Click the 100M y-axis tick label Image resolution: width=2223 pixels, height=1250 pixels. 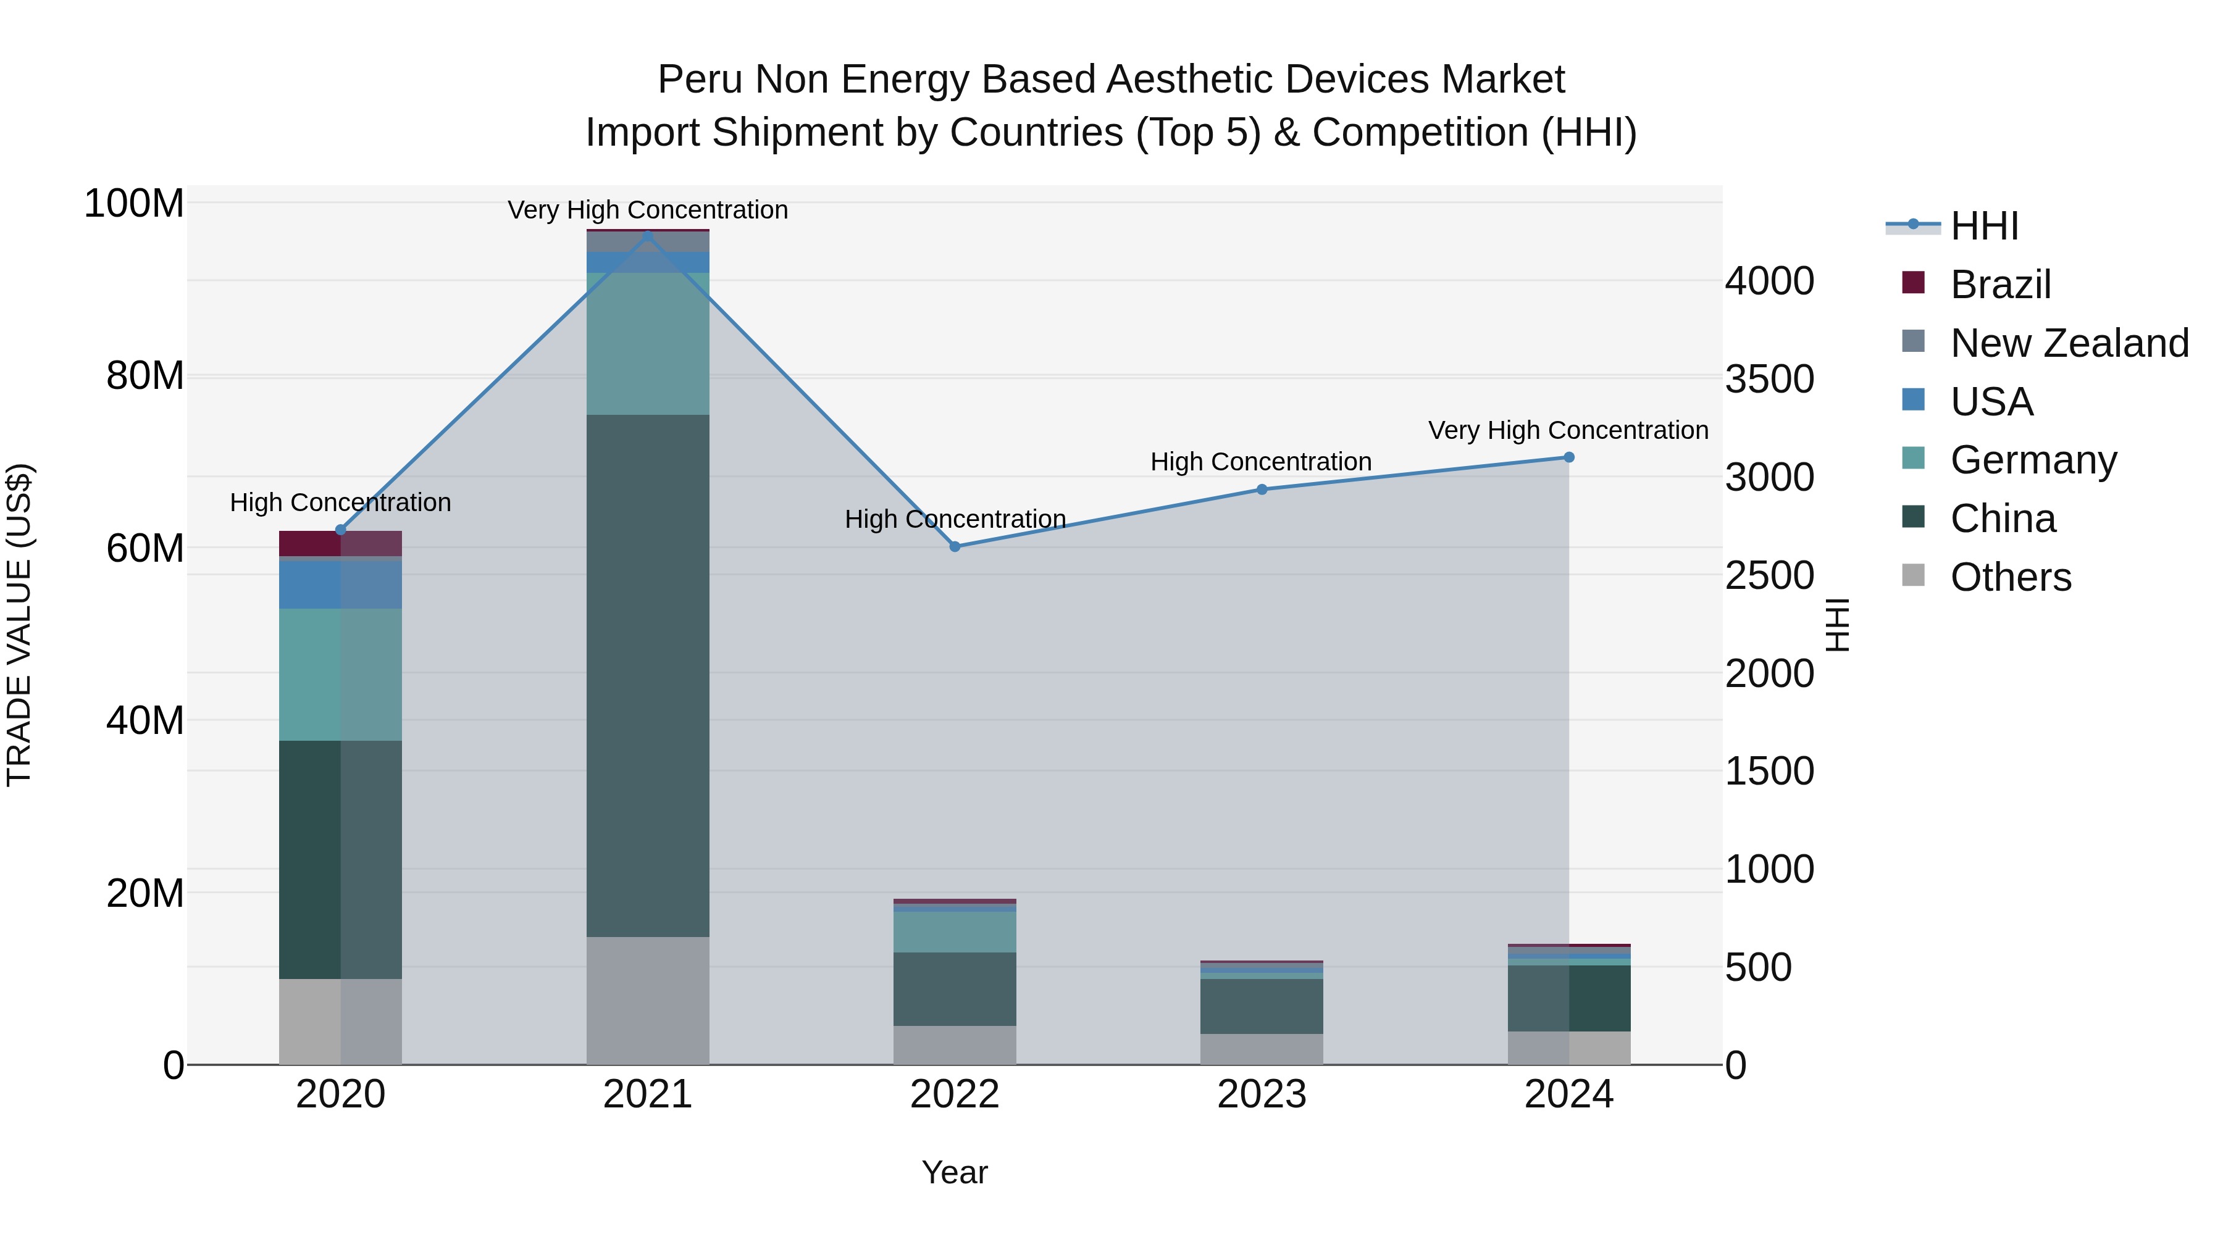tap(134, 204)
